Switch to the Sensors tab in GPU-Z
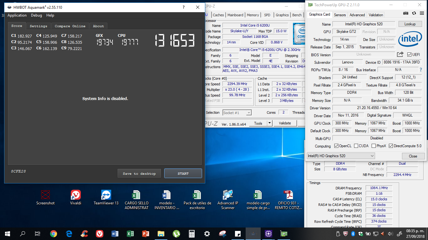 click(x=340, y=15)
